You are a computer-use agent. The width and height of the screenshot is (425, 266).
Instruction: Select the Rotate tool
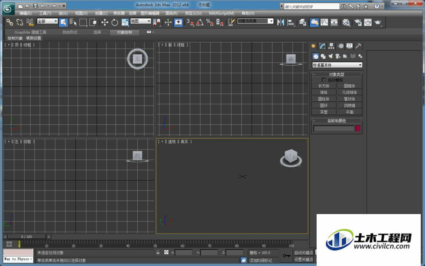click(115, 22)
